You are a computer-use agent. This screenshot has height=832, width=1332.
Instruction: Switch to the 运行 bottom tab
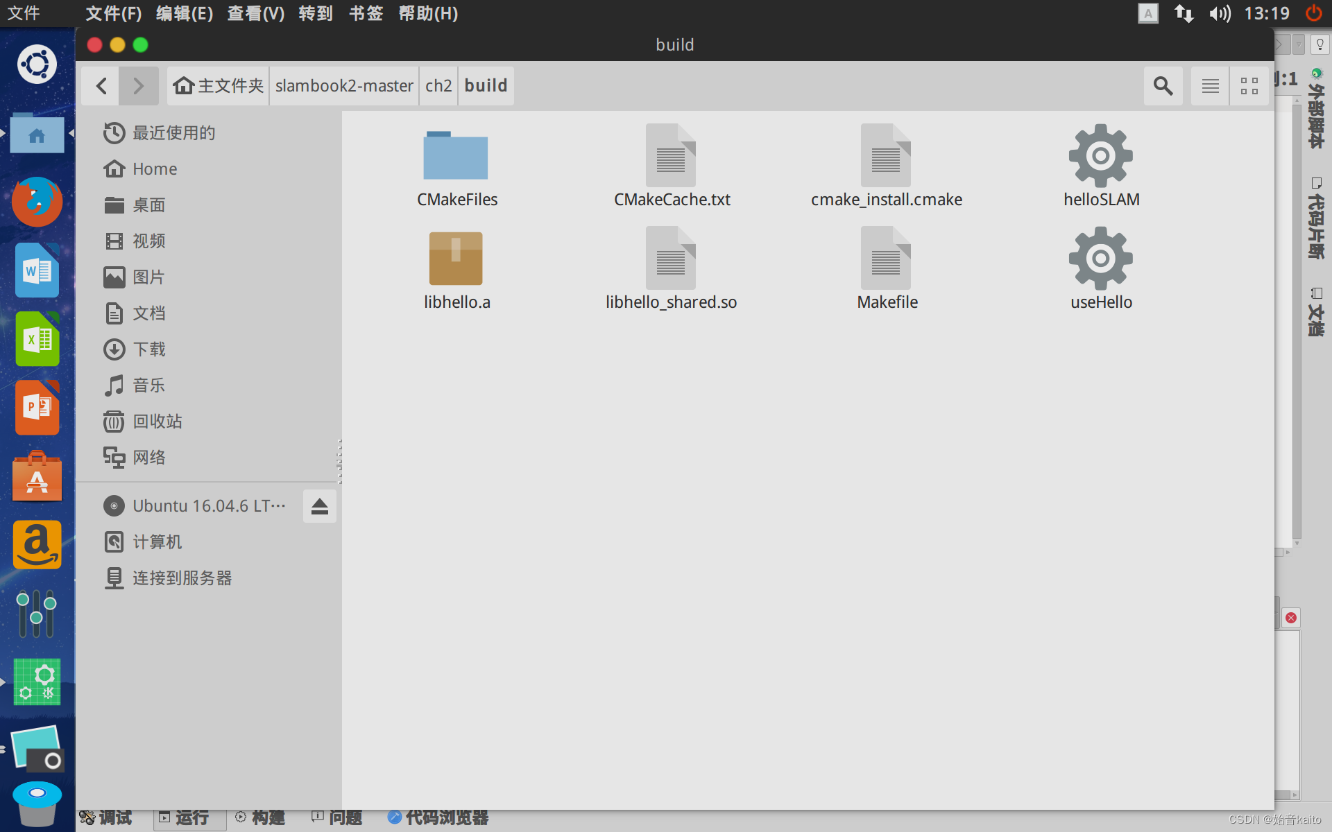[x=189, y=817]
